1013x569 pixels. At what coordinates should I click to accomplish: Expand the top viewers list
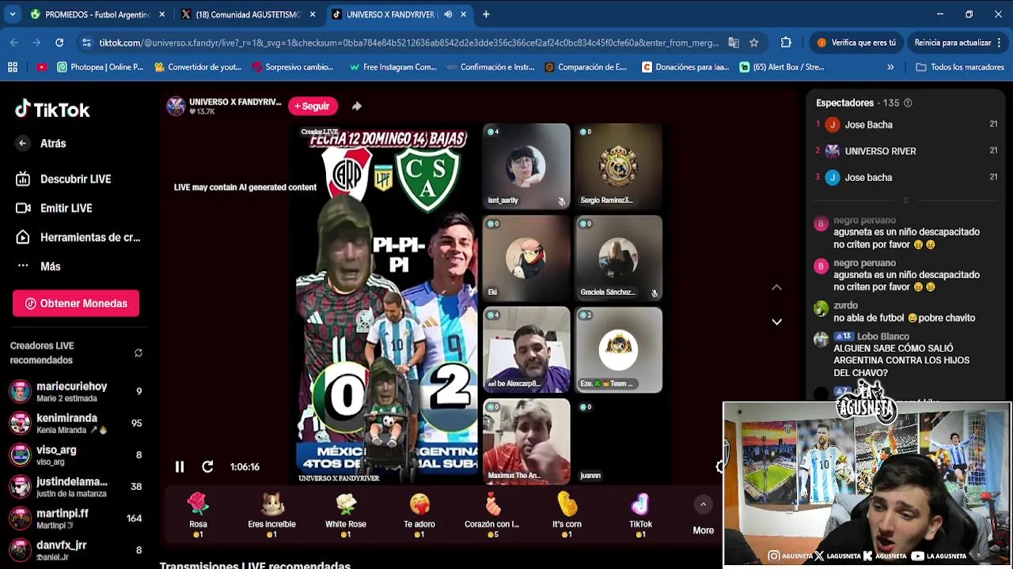pyautogui.click(x=905, y=200)
